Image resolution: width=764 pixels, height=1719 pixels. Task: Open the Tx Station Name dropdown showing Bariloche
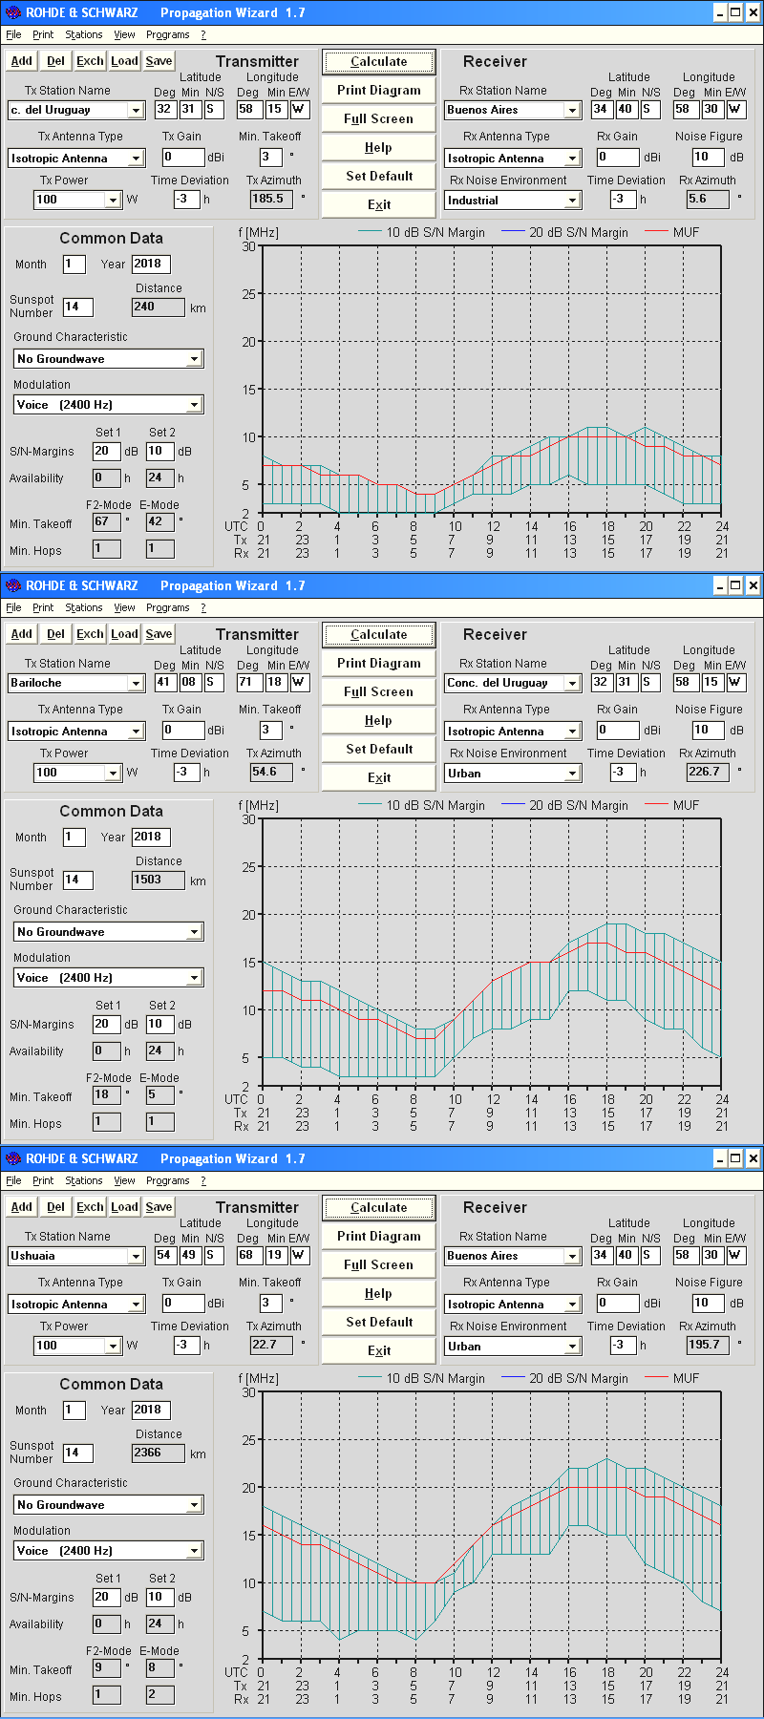tap(136, 684)
